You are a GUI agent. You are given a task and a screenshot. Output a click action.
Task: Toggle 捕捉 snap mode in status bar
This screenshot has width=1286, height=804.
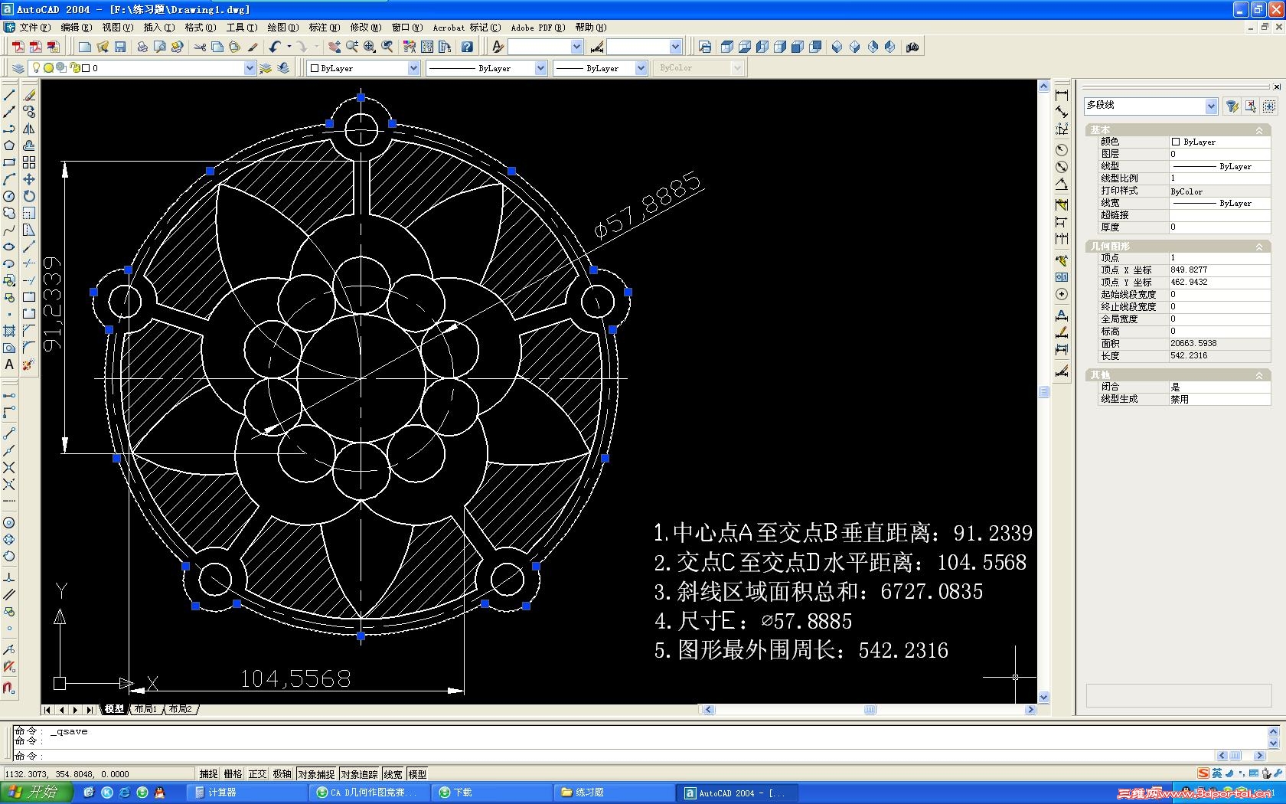208,774
